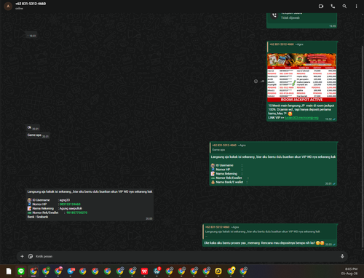Open the yellow chat app icon in taskbar
This screenshot has width=364, height=278.
click(218, 271)
